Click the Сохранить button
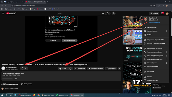172x97 pixels. [111, 68]
